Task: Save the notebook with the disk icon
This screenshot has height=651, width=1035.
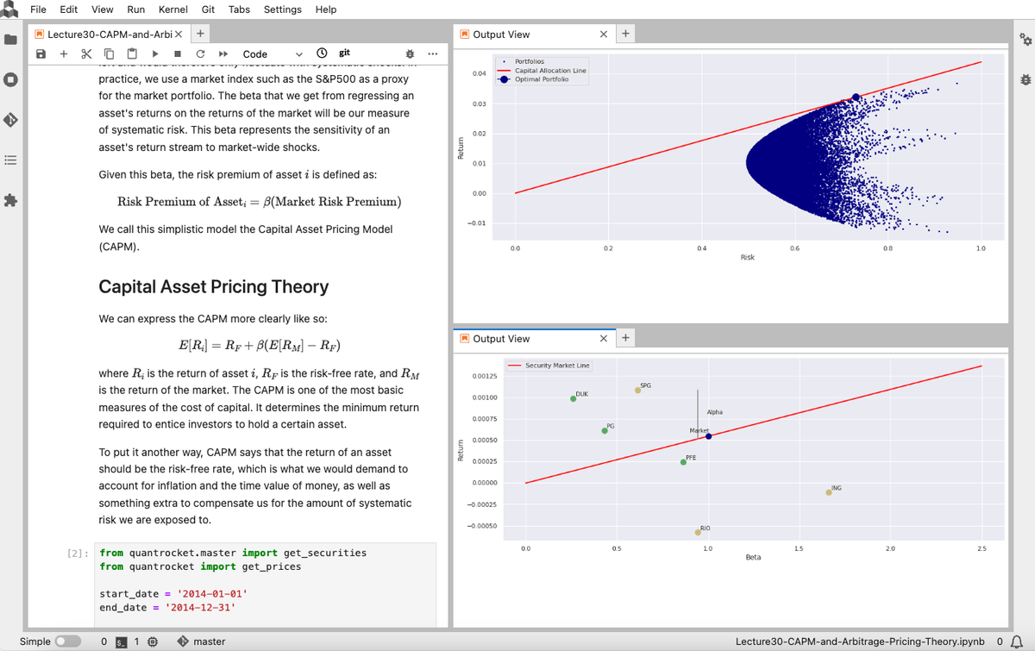Action: (x=41, y=53)
